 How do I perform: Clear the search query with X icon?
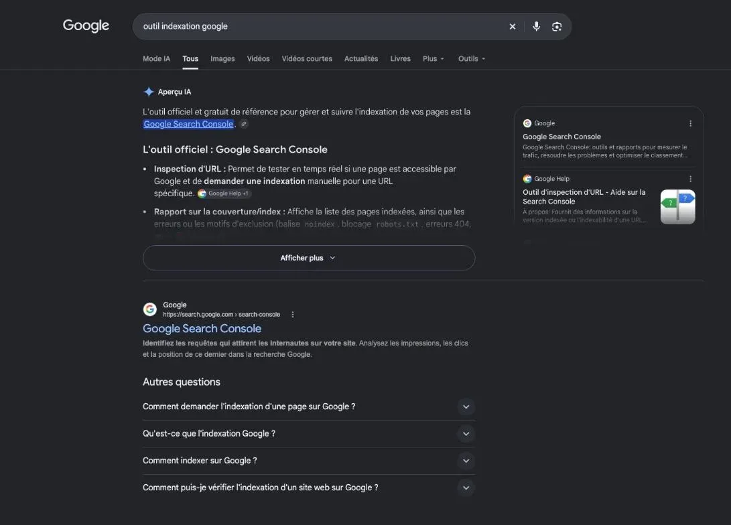513,27
